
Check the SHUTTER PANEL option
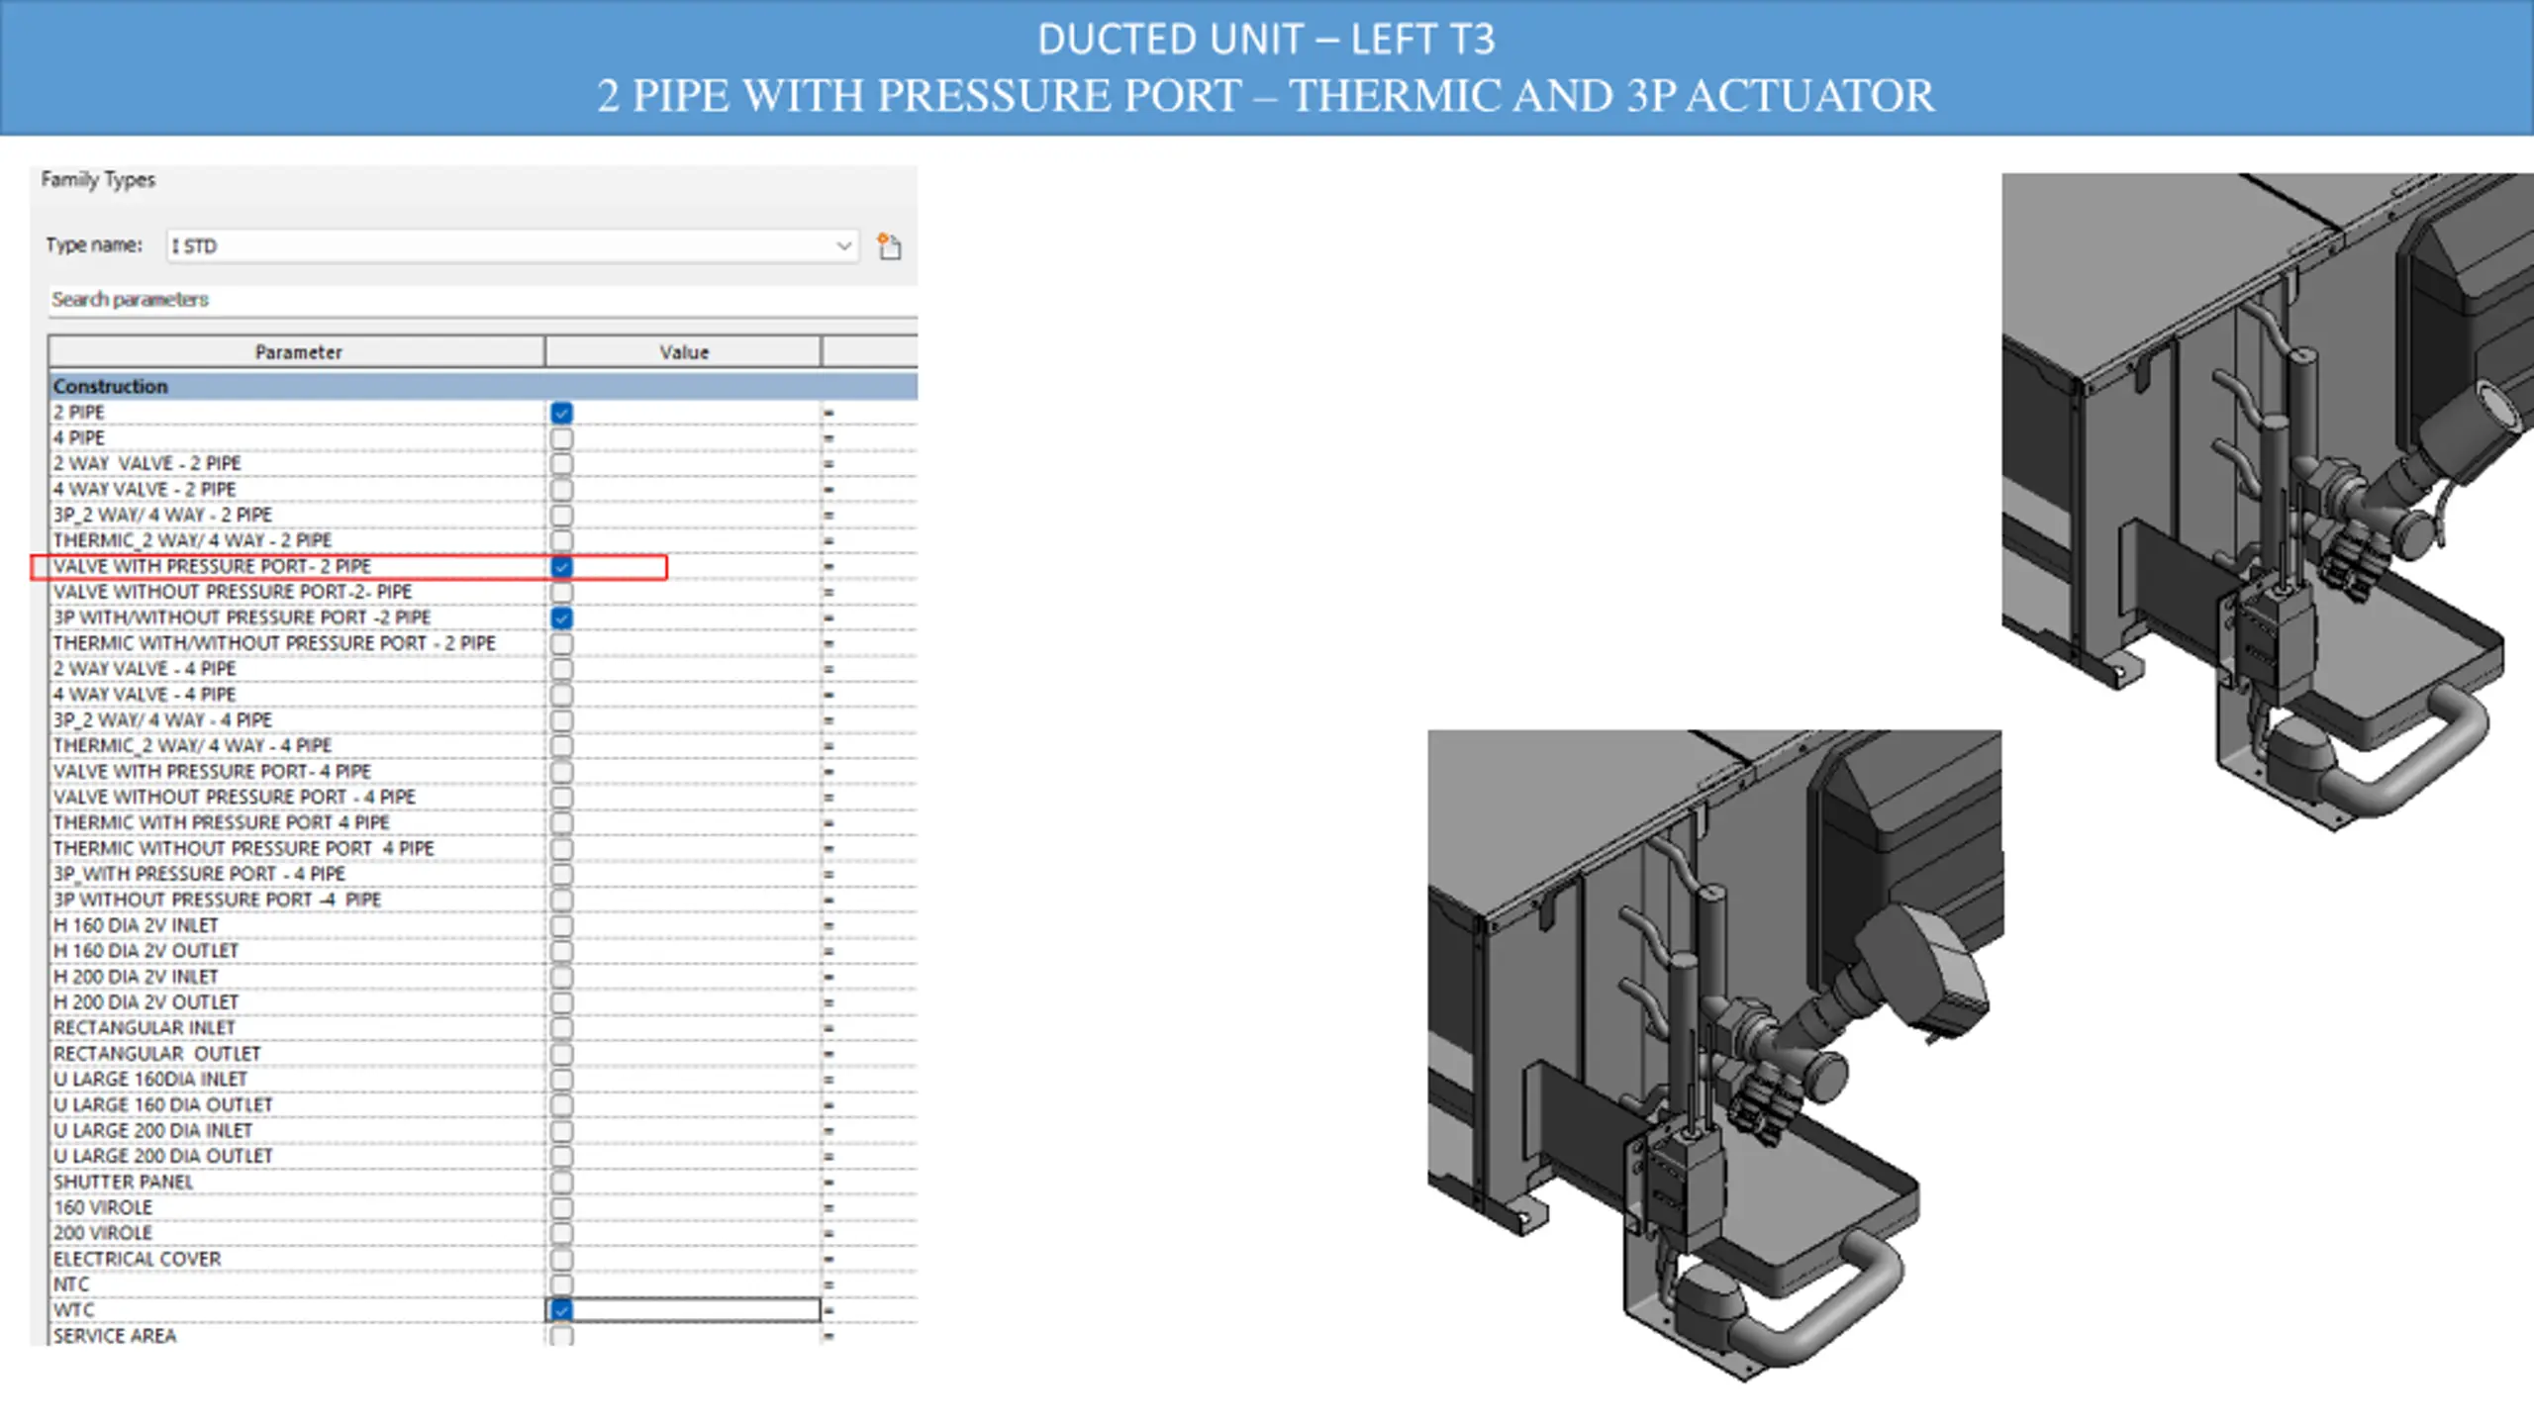(x=561, y=1183)
